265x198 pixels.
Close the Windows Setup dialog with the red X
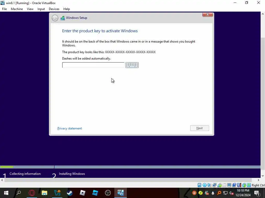[208, 15]
